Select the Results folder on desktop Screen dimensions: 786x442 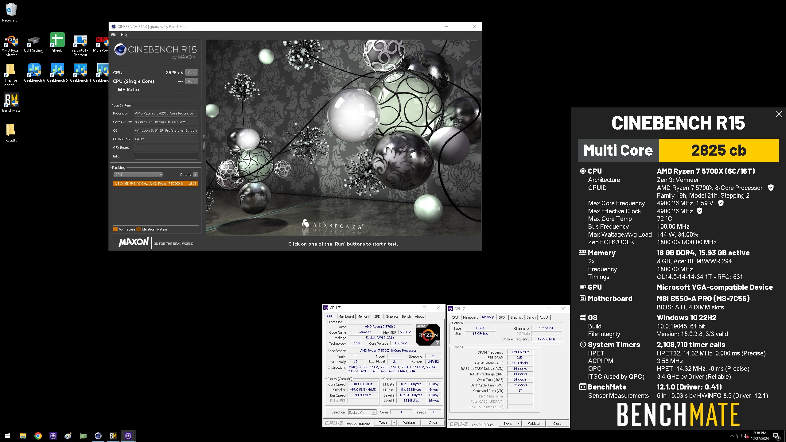tap(11, 133)
